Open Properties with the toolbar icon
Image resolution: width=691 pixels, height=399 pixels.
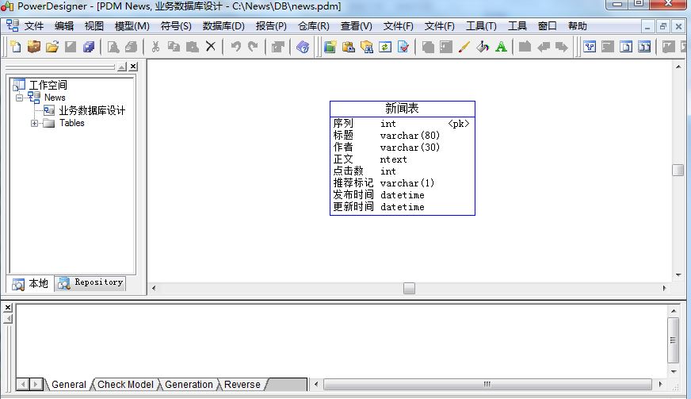point(277,46)
